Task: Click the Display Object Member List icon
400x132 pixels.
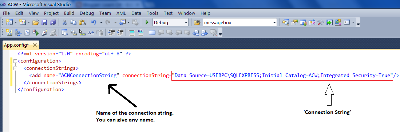Action: click(64, 33)
